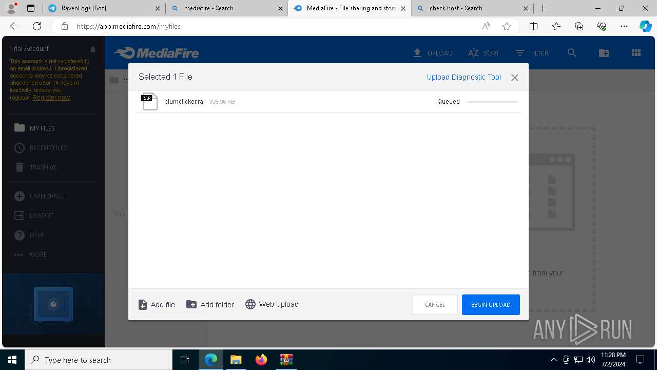This screenshot has width=657, height=370.
Task: Click the RAR file icon
Action: click(149, 102)
